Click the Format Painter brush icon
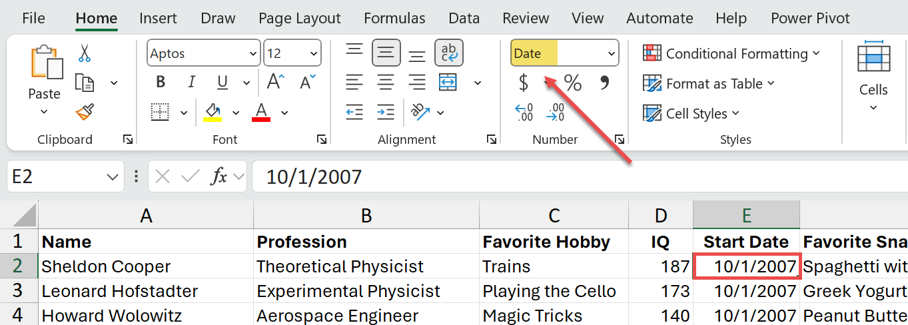 click(85, 113)
